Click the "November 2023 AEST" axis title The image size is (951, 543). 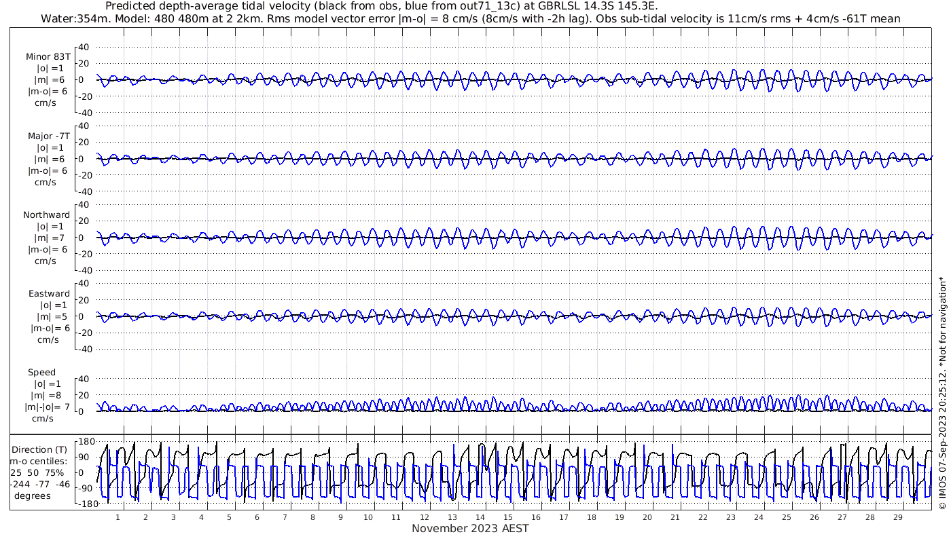[x=470, y=528]
